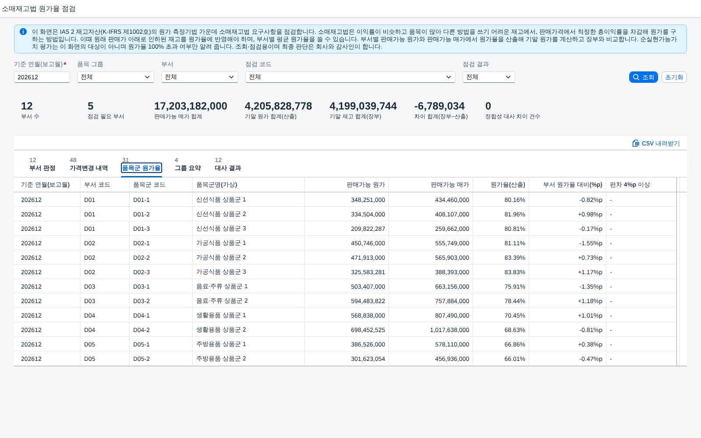Click the 점검 필요 부서 count 5
This screenshot has height=438, width=701.
[90, 106]
